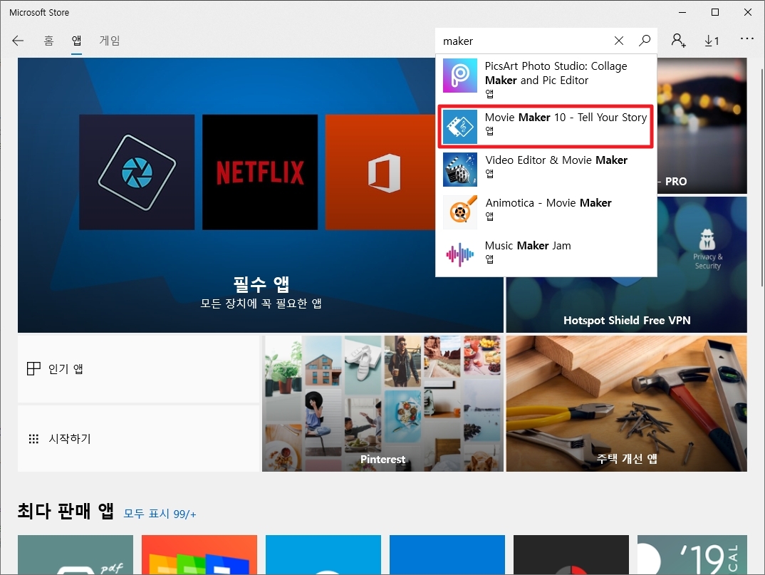This screenshot has width=765, height=575.
Task: Open the 시작하기 button
Action: [x=139, y=438]
